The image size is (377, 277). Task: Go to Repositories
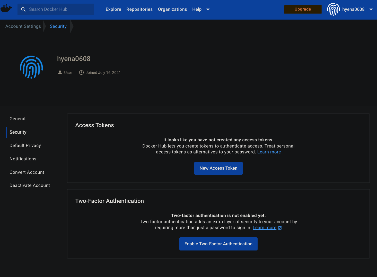(x=139, y=9)
